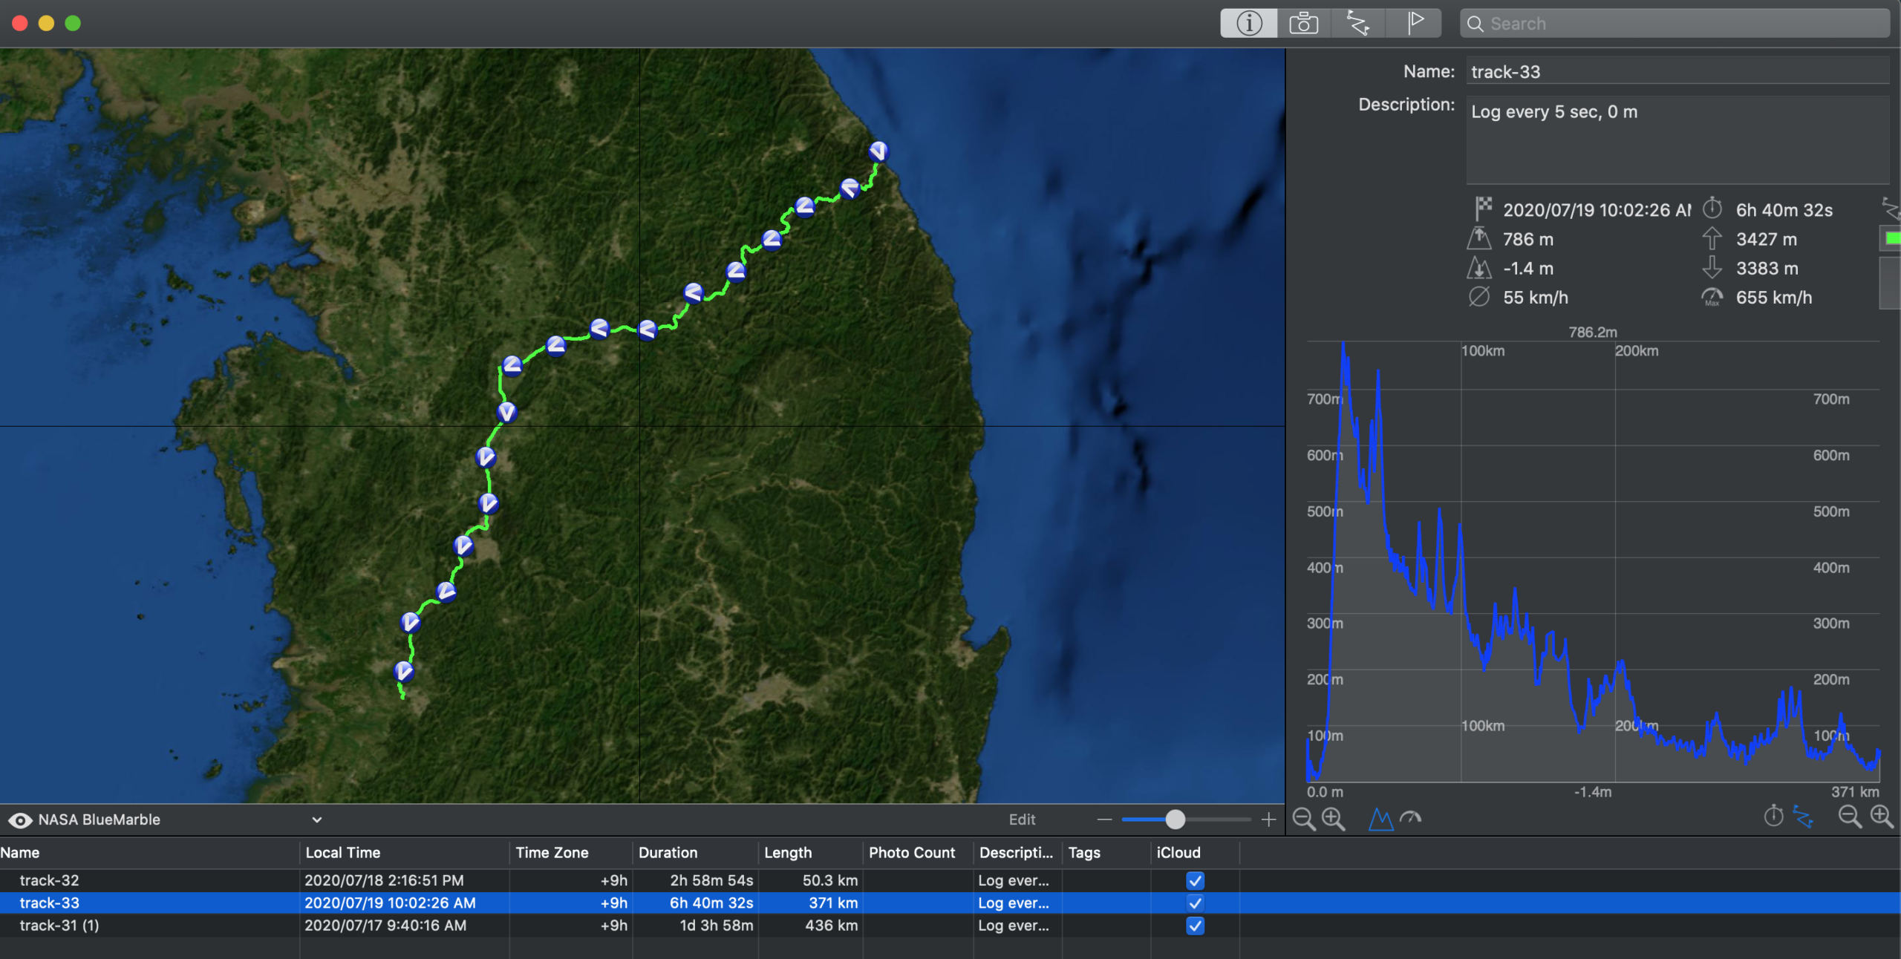
Task: Sort by iCloud column header
Action: click(1195, 853)
